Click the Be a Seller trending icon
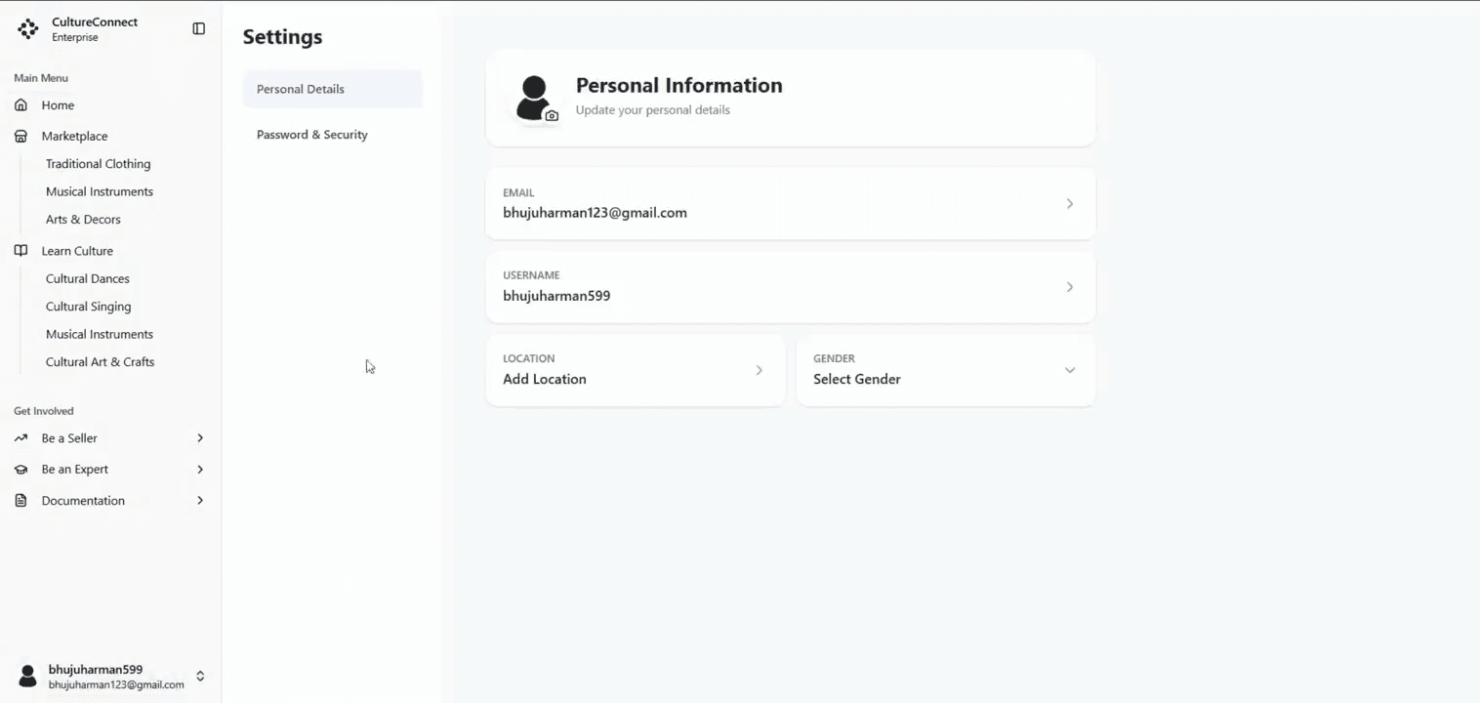Screen dimensions: 1480x703 coord(21,438)
